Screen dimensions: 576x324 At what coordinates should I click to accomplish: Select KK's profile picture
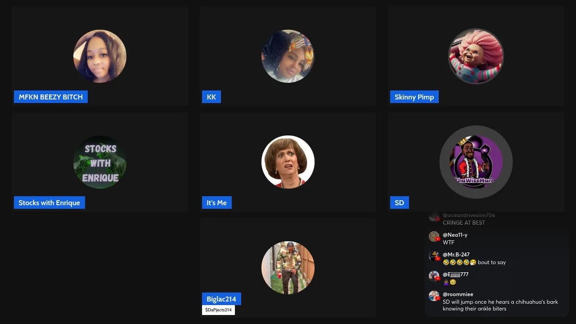pos(288,56)
